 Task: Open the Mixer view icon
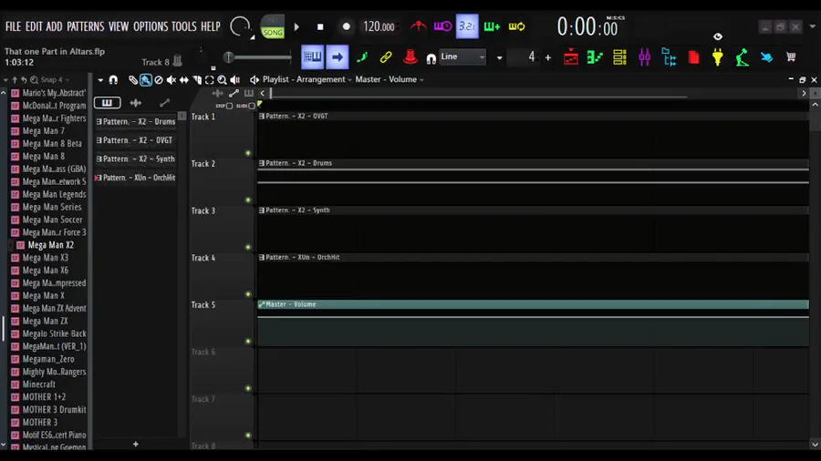coord(644,57)
